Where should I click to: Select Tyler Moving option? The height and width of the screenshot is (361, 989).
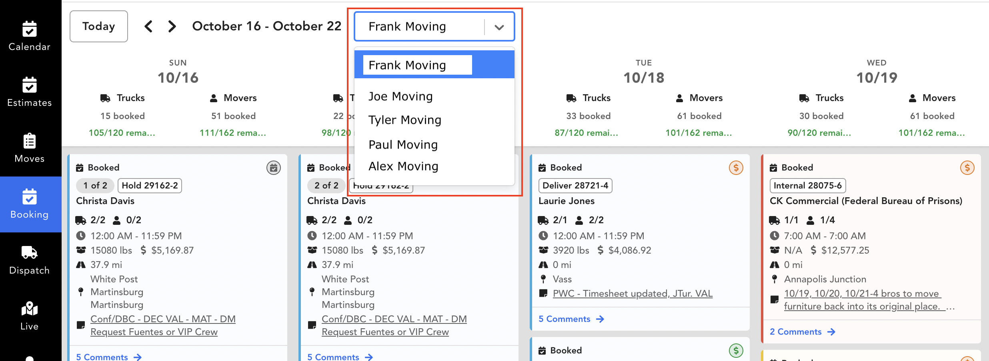(x=404, y=120)
